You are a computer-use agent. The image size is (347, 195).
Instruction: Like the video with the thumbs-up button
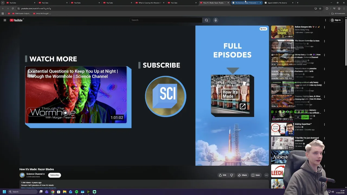point(223,175)
